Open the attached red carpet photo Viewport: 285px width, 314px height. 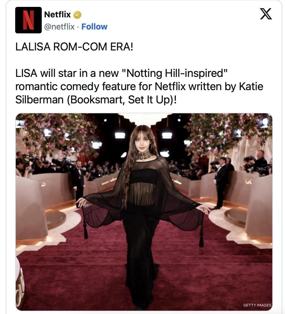coord(144,212)
